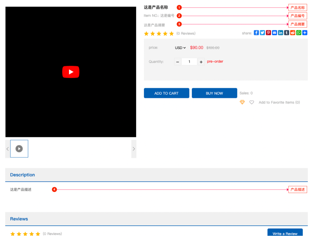Open the Description tab
The width and height of the screenshot is (311, 240).
(x=22, y=175)
